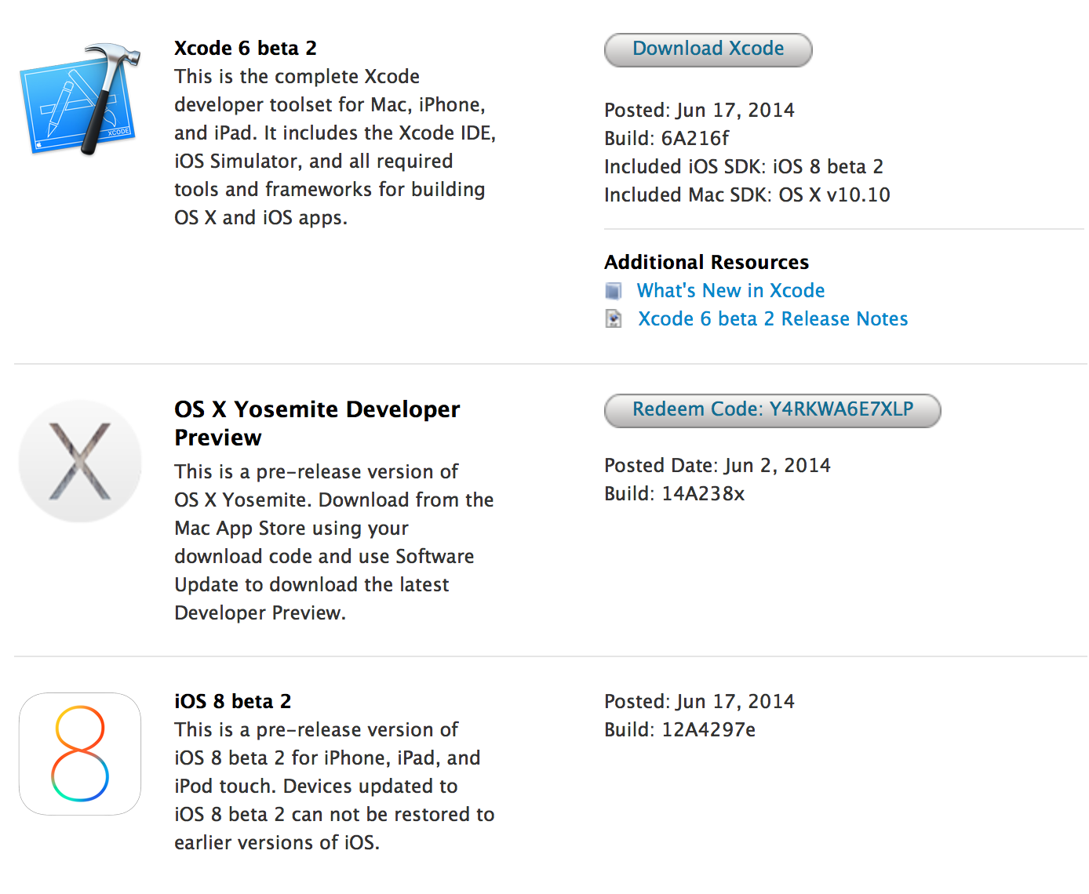Open the What's New in Xcode link
Image resolution: width=1089 pixels, height=894 pixels.
pyautogui.click(x=730, y=291)
